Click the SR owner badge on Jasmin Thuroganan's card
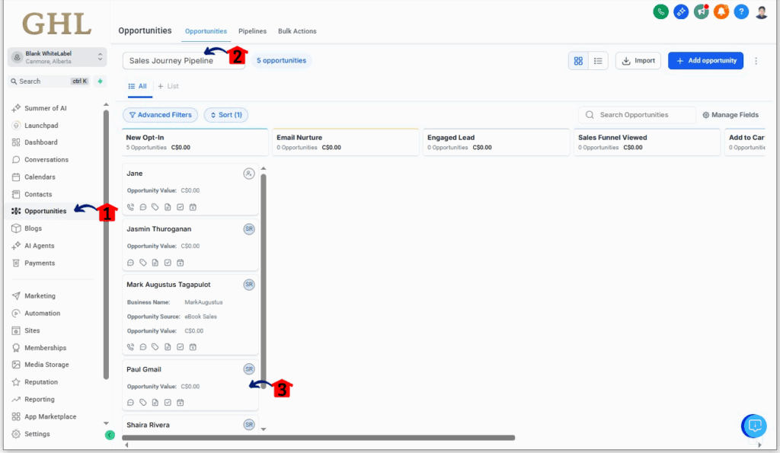780x453 pixels. point(249,229)
